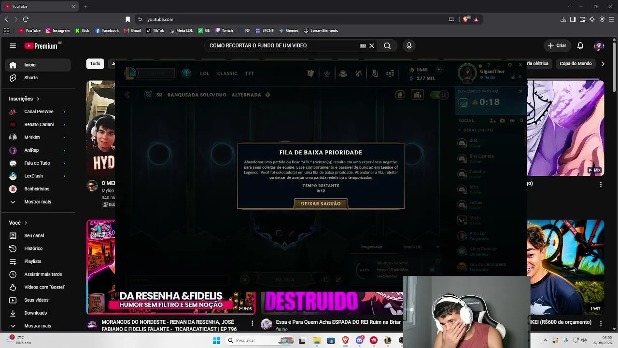Open Histórico in sidebar
Image resolution: width=618 pixels, height=348 pixels.
[38, 248]
